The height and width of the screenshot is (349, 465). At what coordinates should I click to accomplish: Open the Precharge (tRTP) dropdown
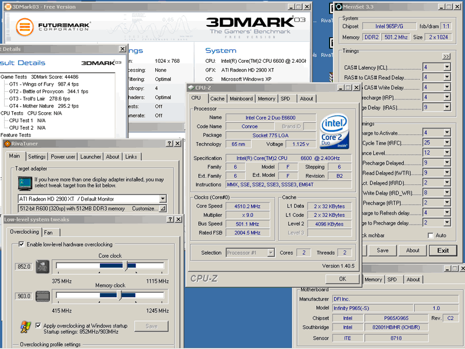447,203
